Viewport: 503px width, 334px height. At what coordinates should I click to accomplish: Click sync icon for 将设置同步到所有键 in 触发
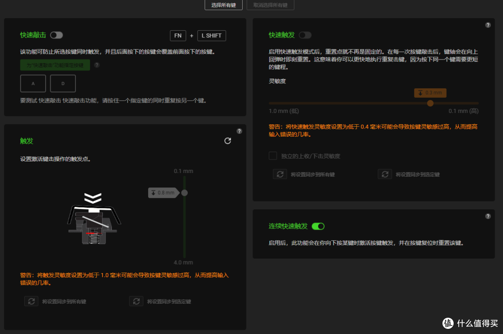click(31, 301)
